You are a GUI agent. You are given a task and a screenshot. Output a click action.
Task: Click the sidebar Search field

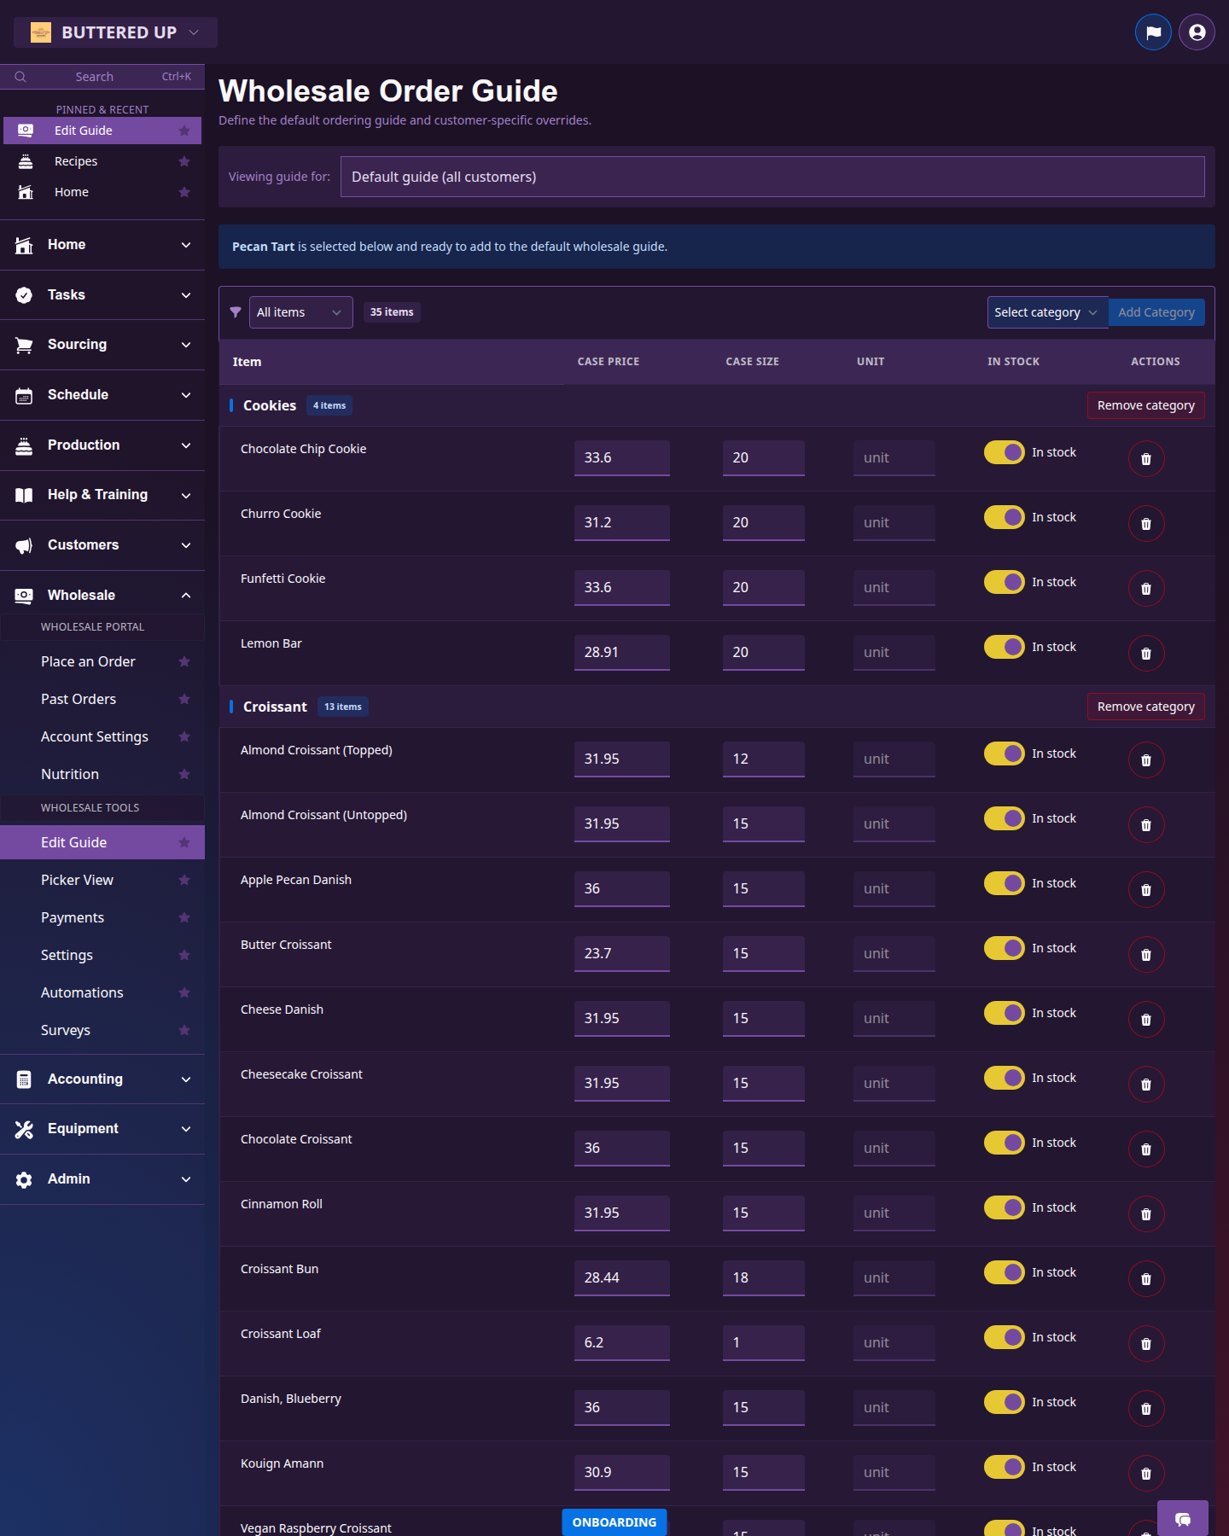point(102,77)
